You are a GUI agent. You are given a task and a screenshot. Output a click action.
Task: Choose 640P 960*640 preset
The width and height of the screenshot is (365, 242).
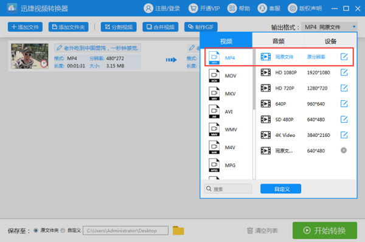pyautogui.click(x=305, y=104)
